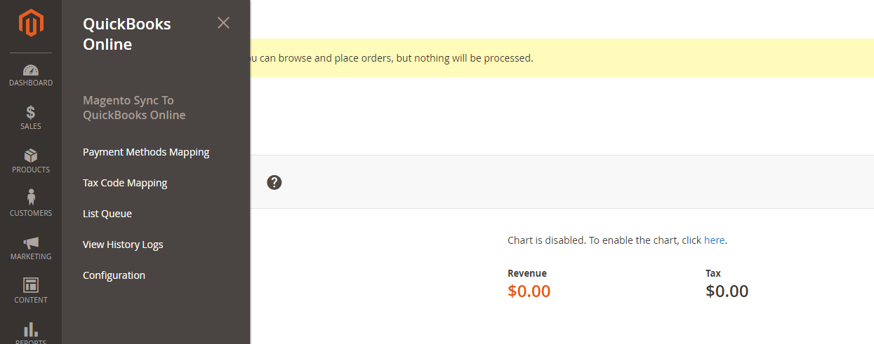Go to List Queue
The width and height of the screenshot is (874, 344).
107,214
